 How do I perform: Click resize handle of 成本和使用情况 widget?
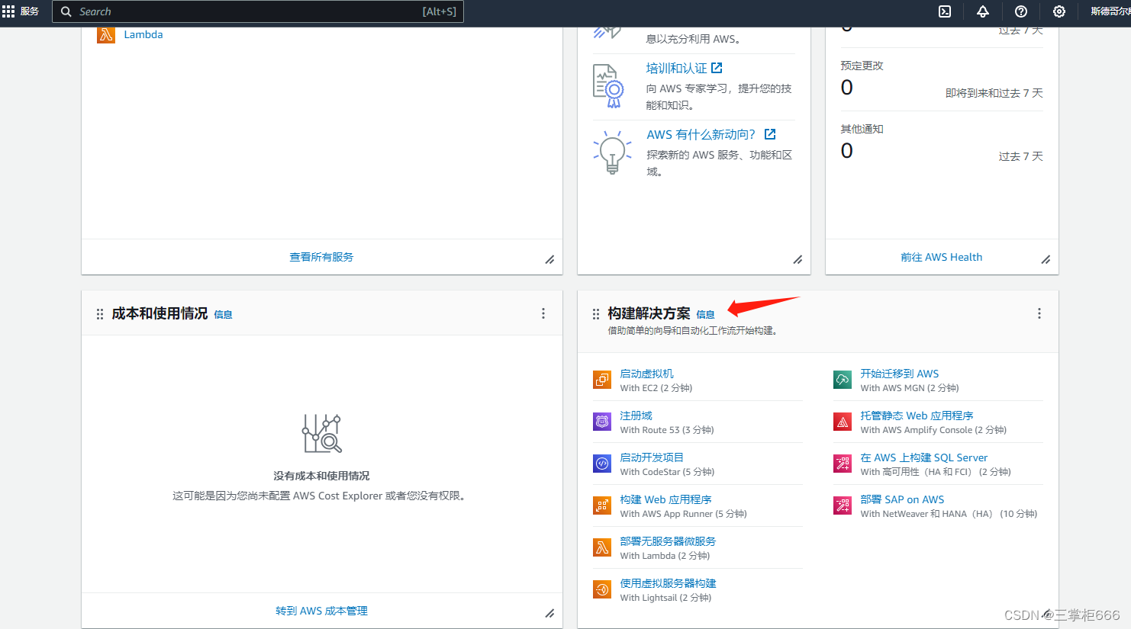[549, 614]
